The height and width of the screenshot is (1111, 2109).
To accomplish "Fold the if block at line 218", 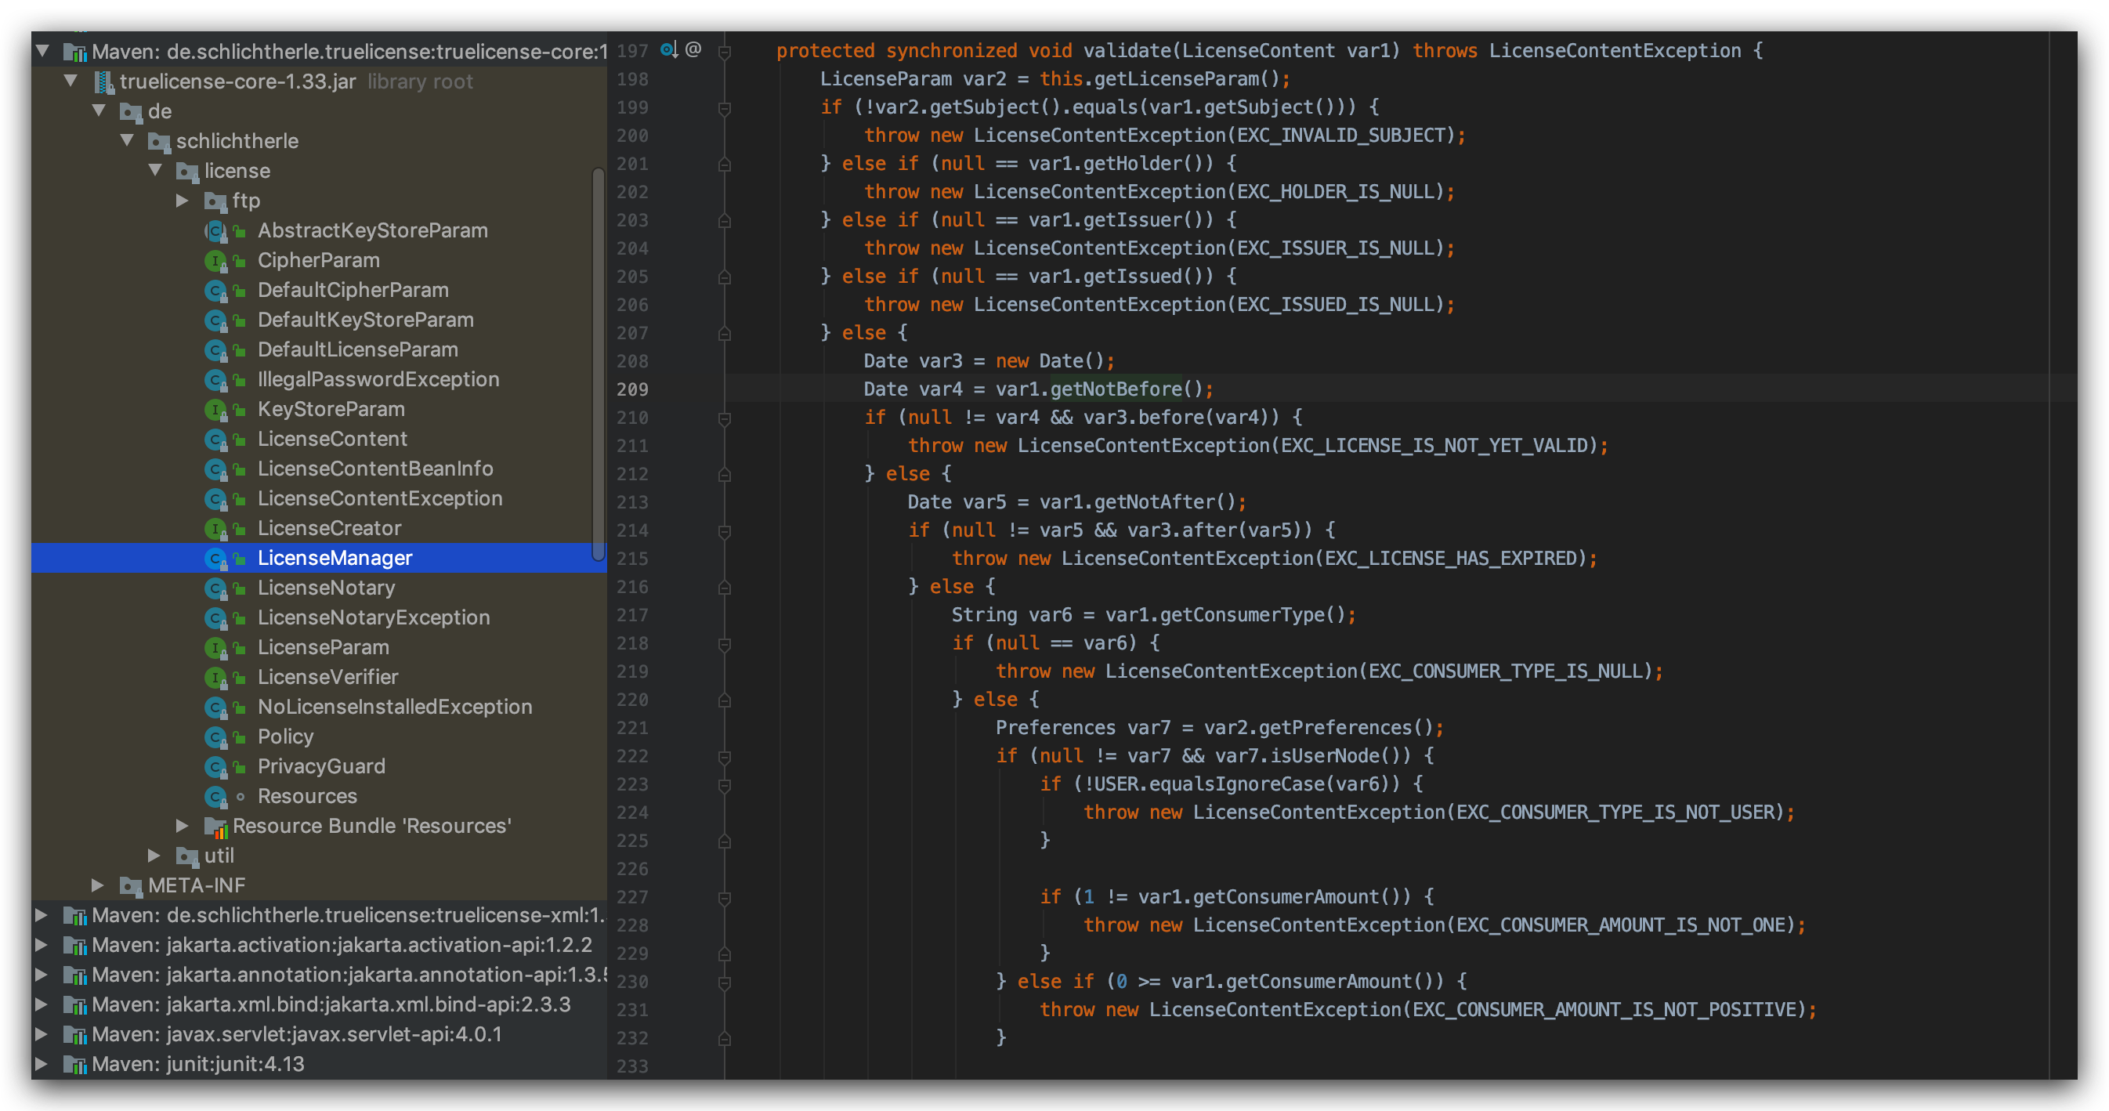I will tap(725, 644).
